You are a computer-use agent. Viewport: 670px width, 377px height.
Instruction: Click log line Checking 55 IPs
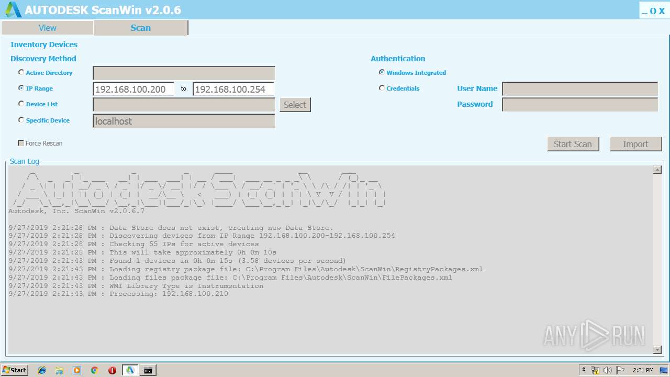click(133, 244)
